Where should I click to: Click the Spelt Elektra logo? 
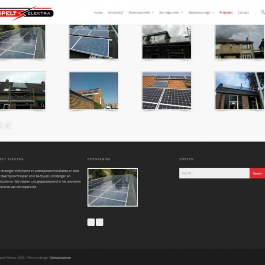pos(26,13)
